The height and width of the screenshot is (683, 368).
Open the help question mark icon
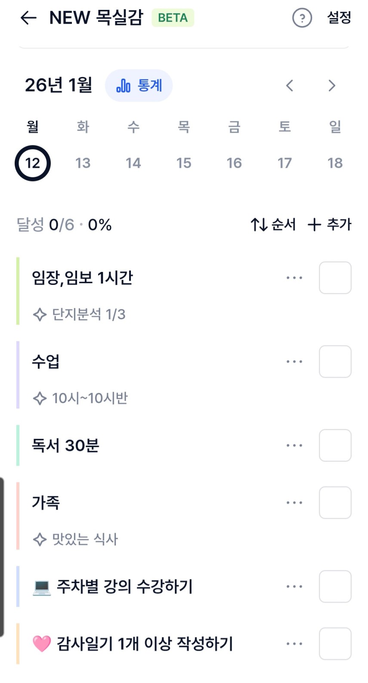[302, 18]
